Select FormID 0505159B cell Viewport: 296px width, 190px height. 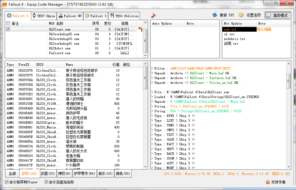click(x=25, y=104)
